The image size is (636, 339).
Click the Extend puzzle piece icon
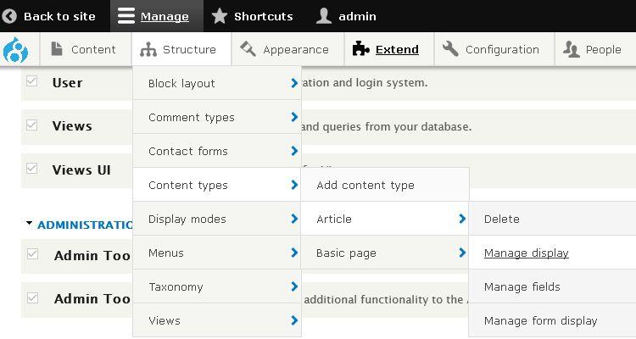click(x=360, y=49)
